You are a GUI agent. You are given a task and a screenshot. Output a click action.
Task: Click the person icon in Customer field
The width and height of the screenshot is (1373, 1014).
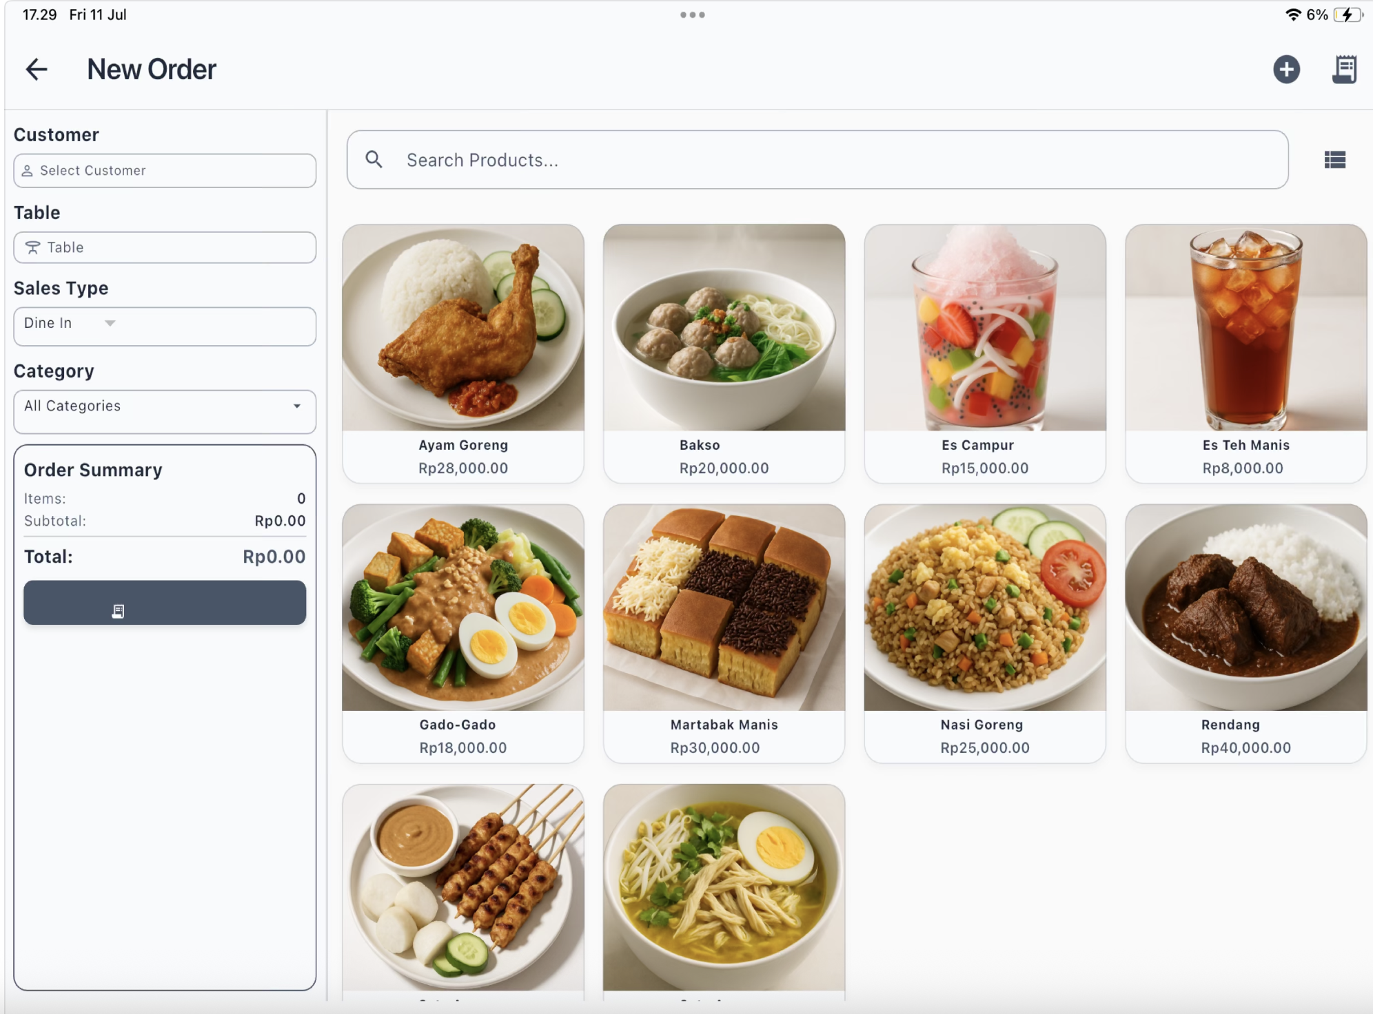pos(27,171)
